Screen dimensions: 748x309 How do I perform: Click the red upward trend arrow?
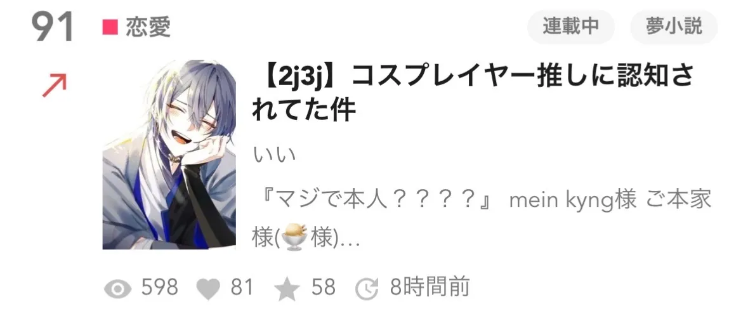tap(55, 86)
